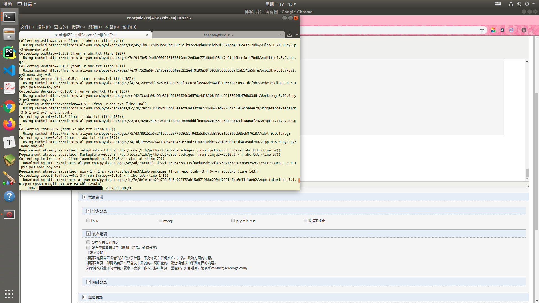Expand the 网站分类 section
Screen dimensions: 539x303
point(88,282)
